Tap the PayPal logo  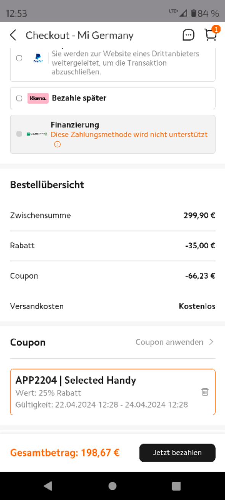[x=38, y=58]
